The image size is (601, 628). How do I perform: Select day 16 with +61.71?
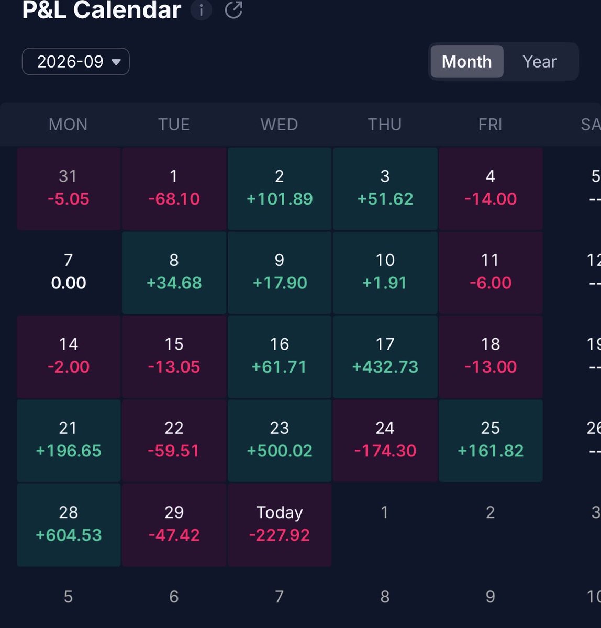tap(280, 356)
